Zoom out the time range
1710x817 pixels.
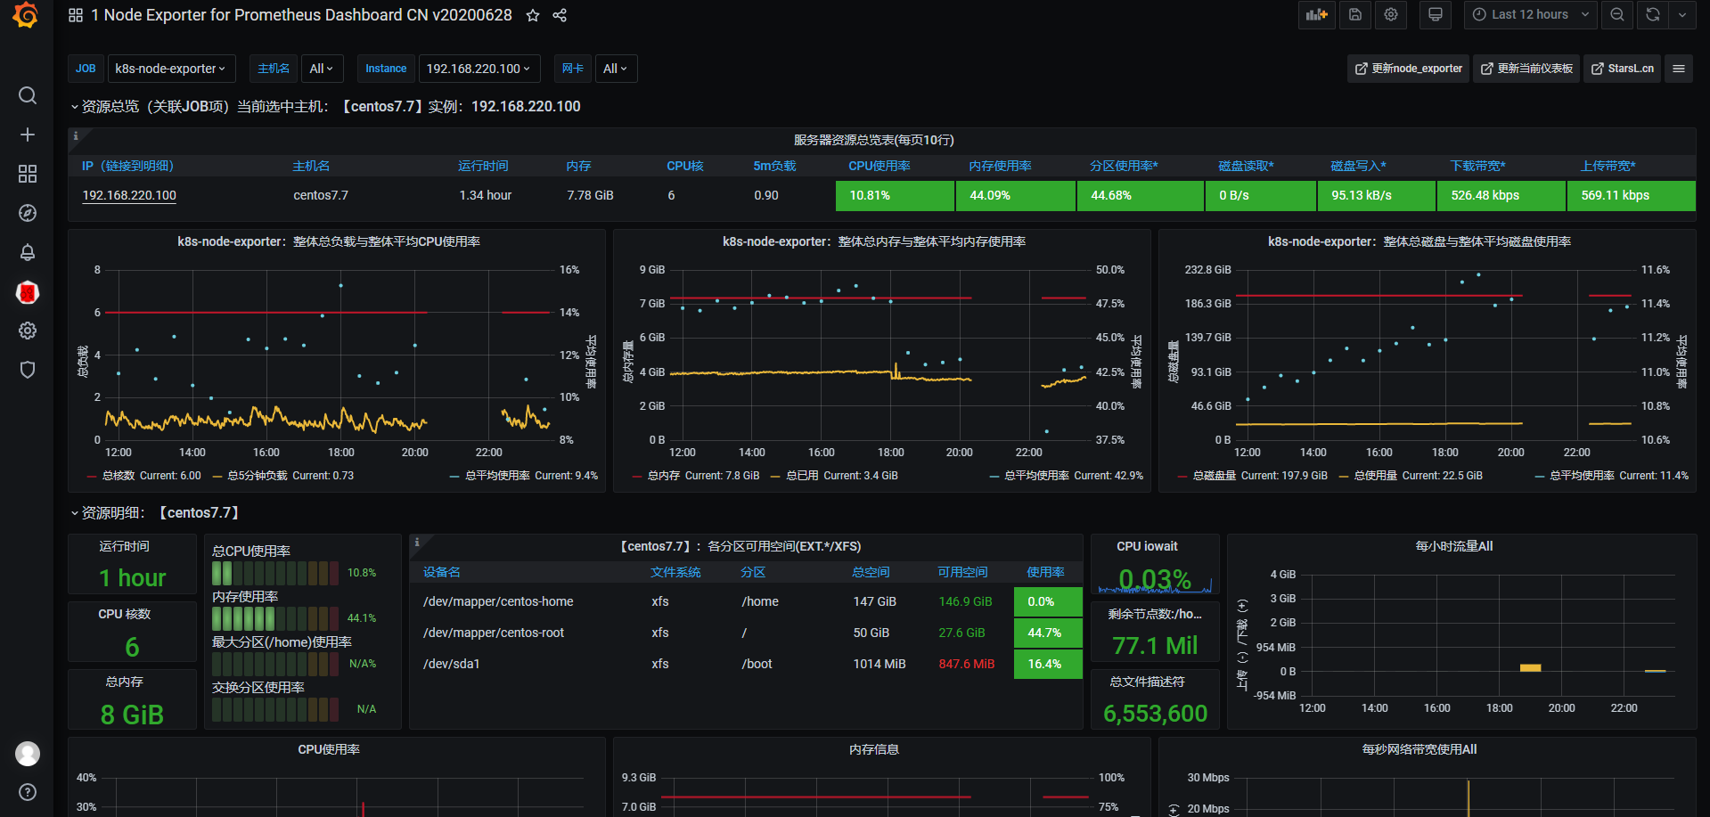(x=1617, y=15)
